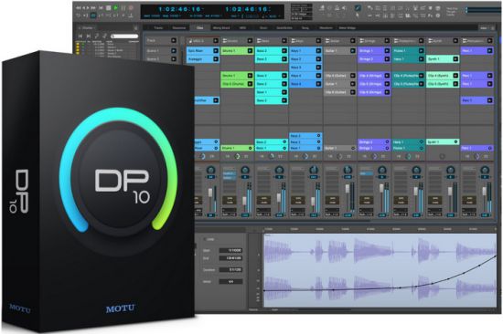
Task: Trigger the Drums 1 clip play button
Action: tap(250, 50)
